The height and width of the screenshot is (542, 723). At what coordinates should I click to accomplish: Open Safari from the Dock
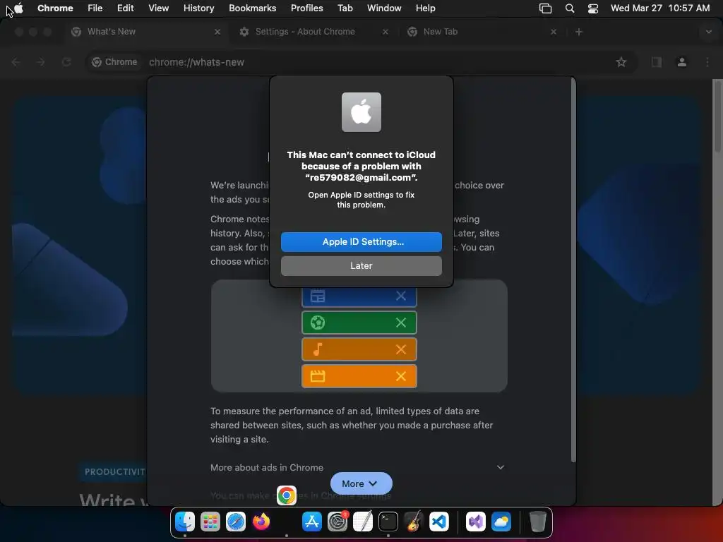(x=236, y=522)
